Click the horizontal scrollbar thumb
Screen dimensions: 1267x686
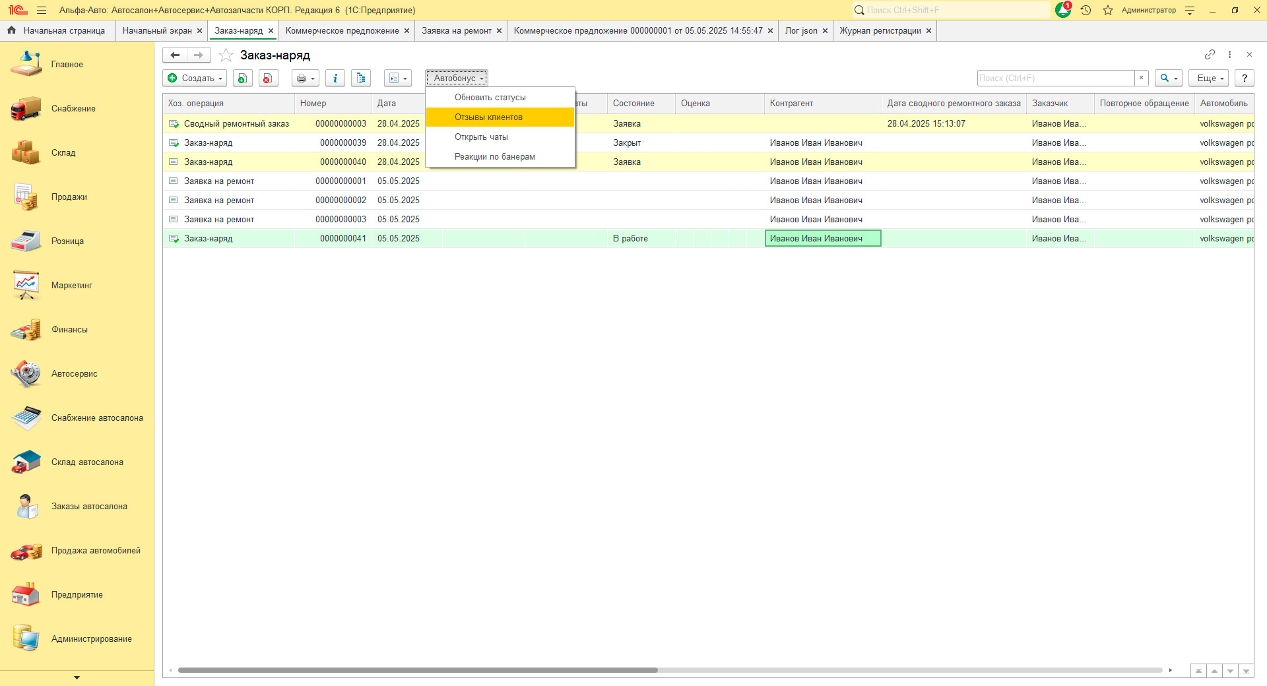pos(418,670)
